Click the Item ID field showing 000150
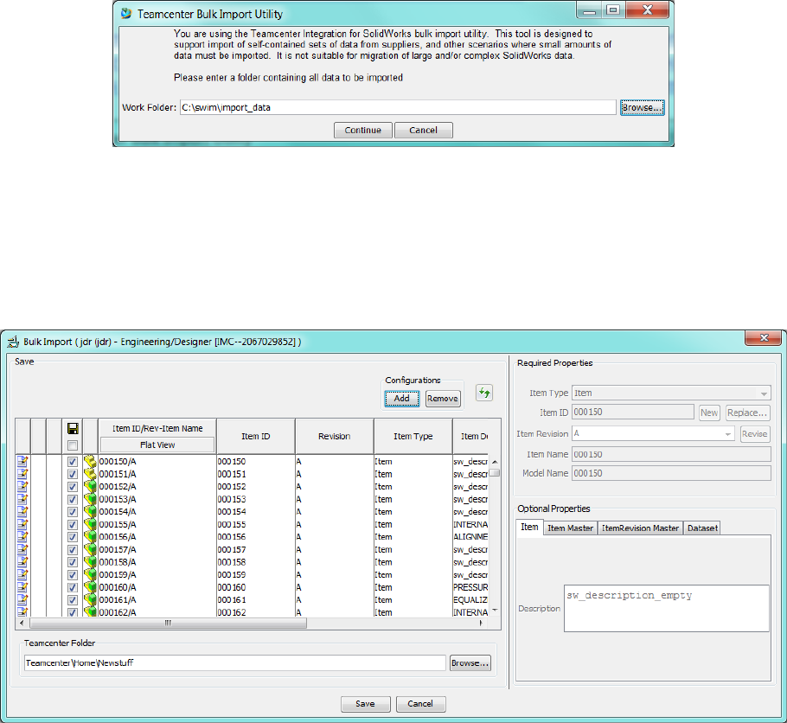This screenshot has width=787, height=723. click(633, 413)
